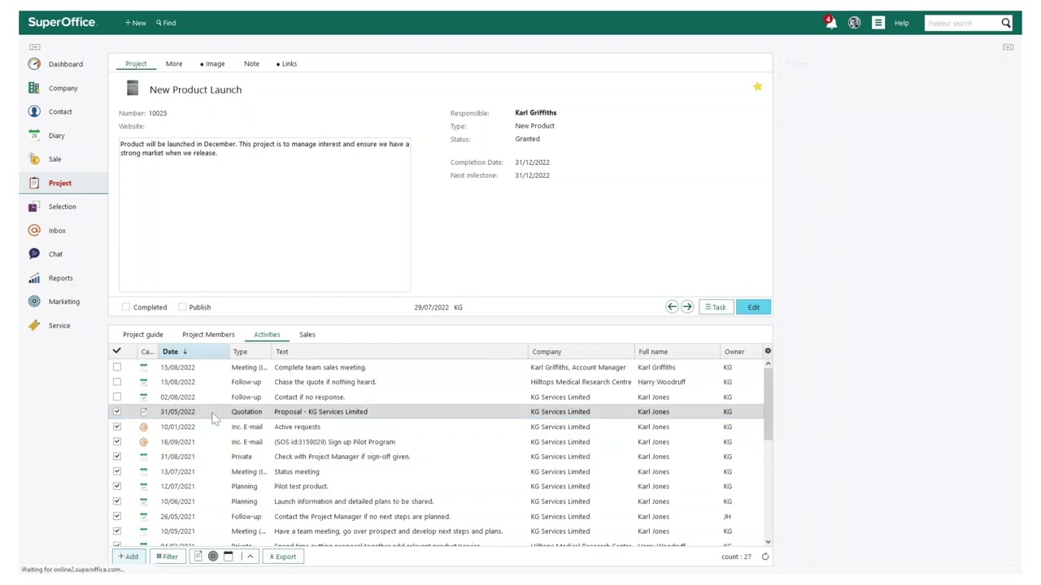Viewport: 1041px width, 585px height.
Task: Add an appointment with the calendar icon
Action: (229, 557)
